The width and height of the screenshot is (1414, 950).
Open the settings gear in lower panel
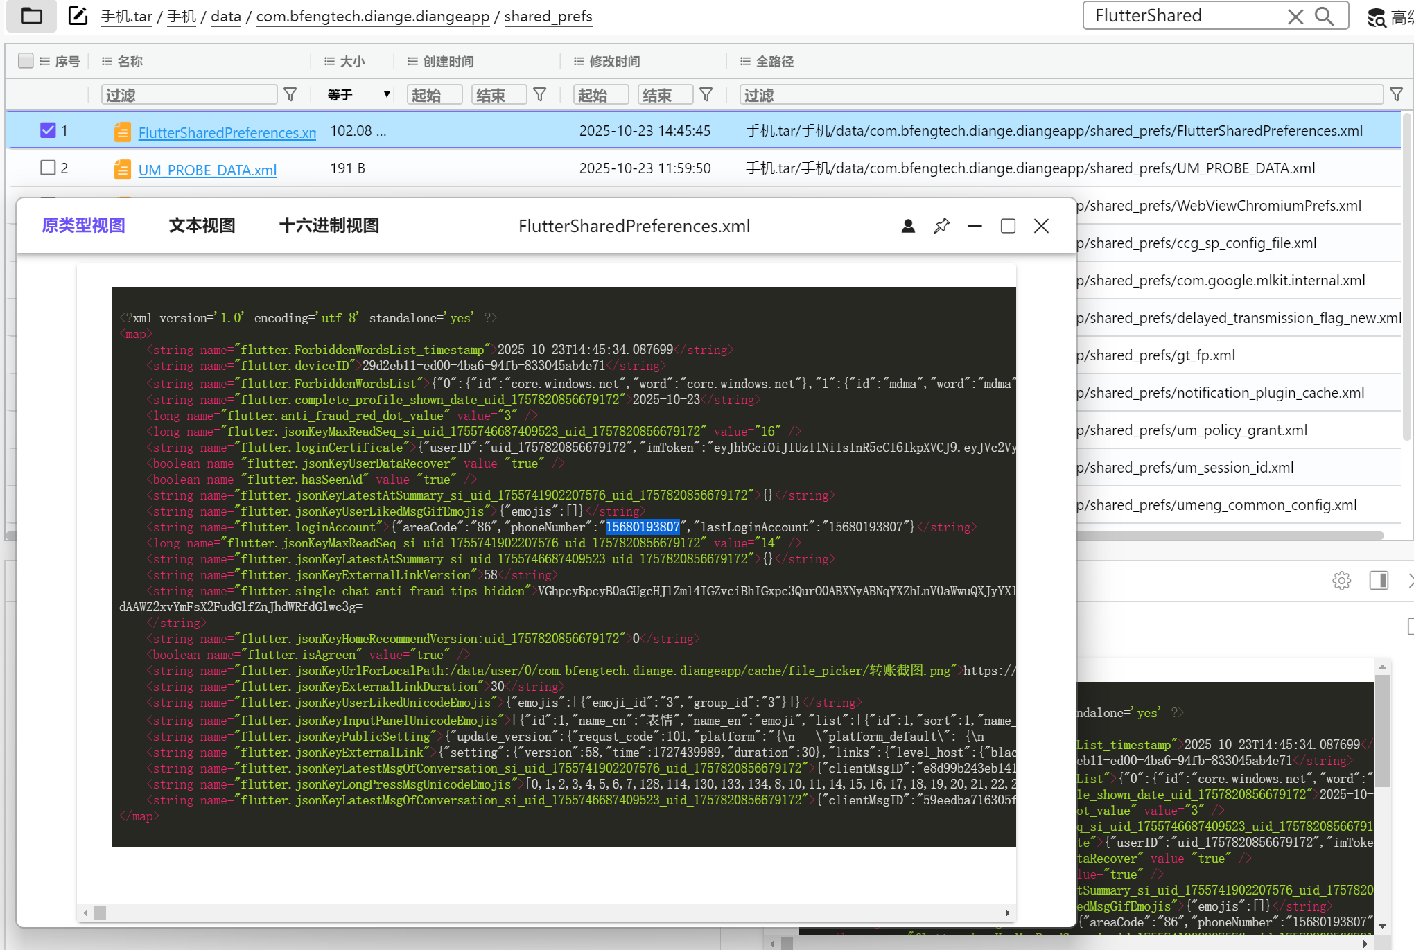pyautogui.click(x=1341, y=581)
